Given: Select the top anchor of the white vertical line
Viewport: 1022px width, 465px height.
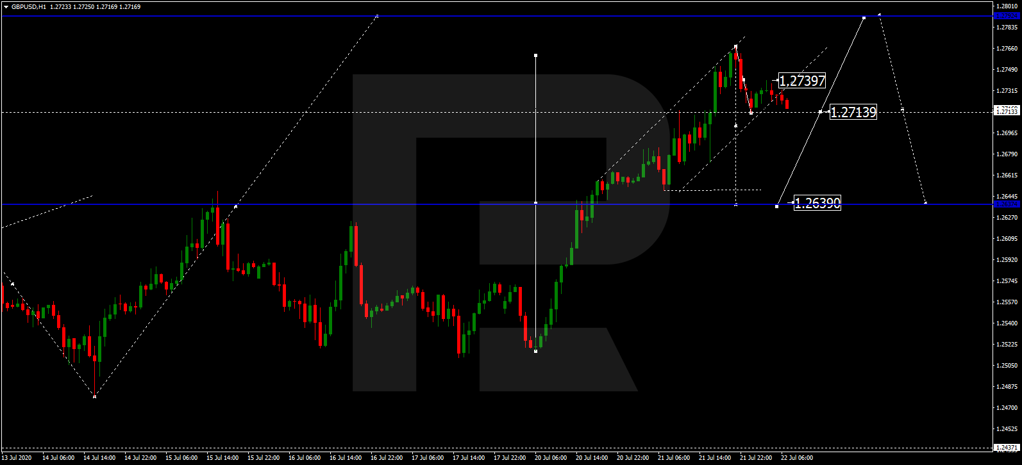Looking at the screenshot, I should click(535, 56).
